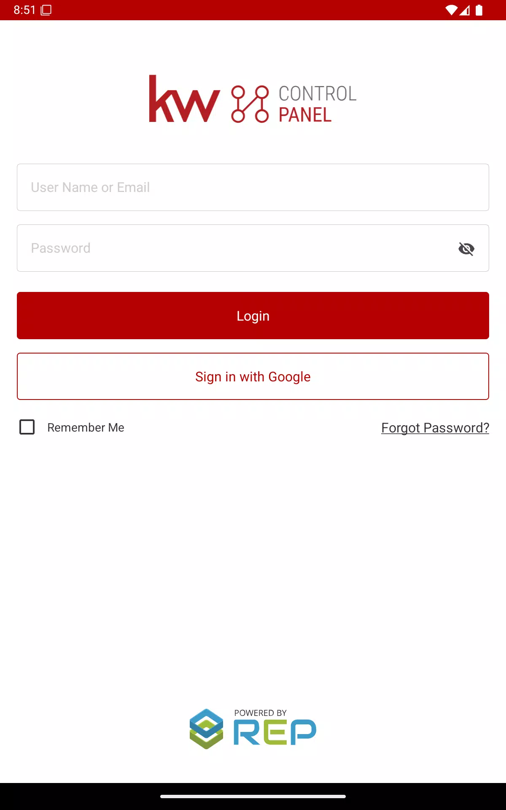The height and width of the screenshot is (810, 506).
Task: Enable the Remember Me checkbox
Action: click(27, 427)
